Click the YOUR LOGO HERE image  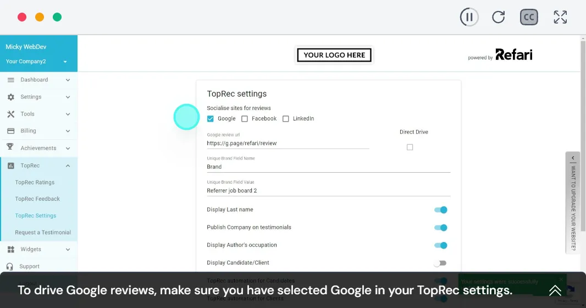(334, 55)
